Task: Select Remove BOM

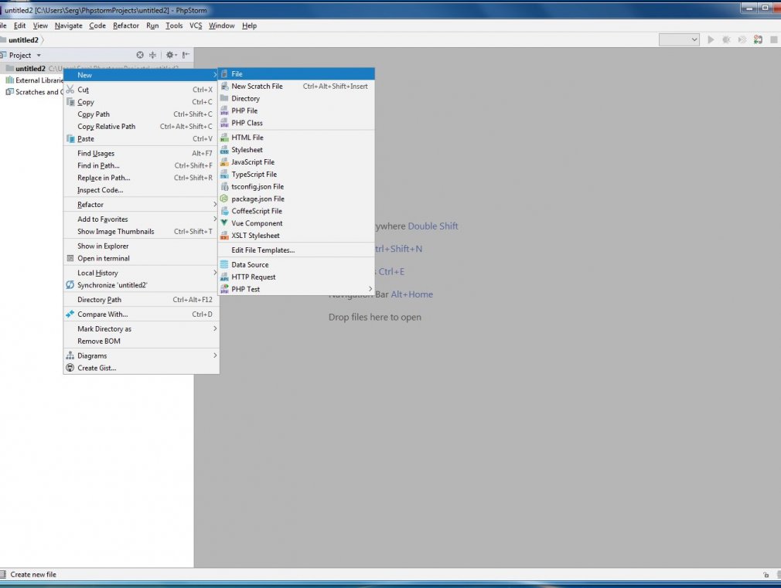Action: click(142, 341)
